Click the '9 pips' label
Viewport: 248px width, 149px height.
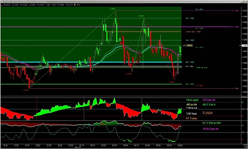pos(208,113)
